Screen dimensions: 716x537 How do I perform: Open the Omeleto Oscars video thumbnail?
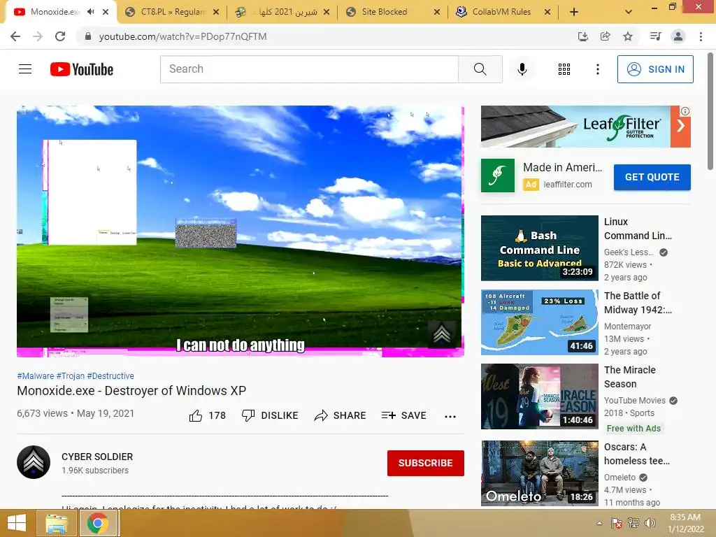(539, 473)
